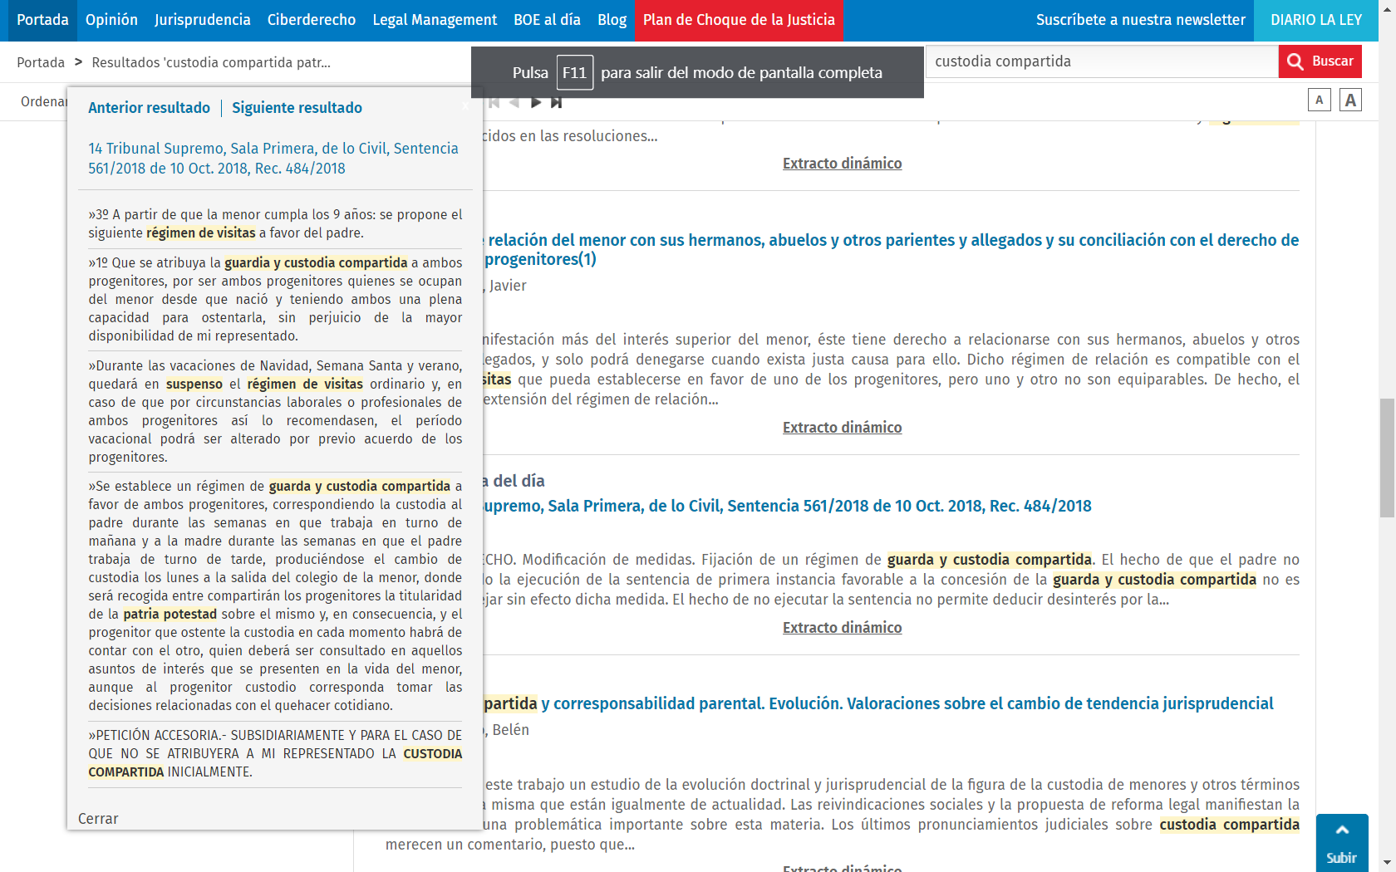Click the page vertical scrollbar thumb

click(x=1387, y=458)
